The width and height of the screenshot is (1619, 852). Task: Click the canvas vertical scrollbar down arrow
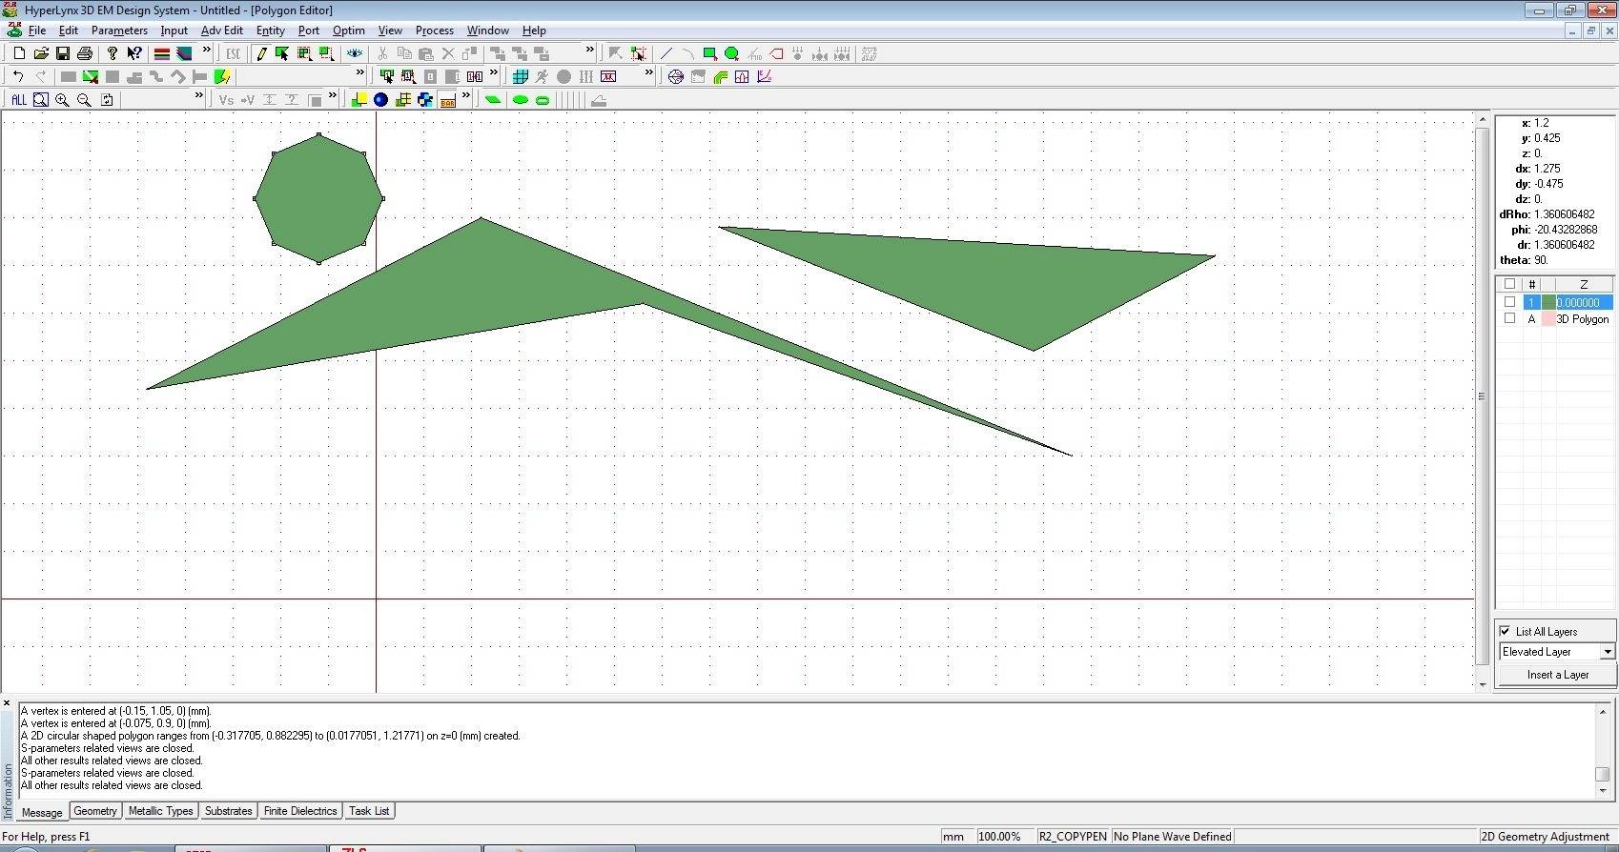1482,684
